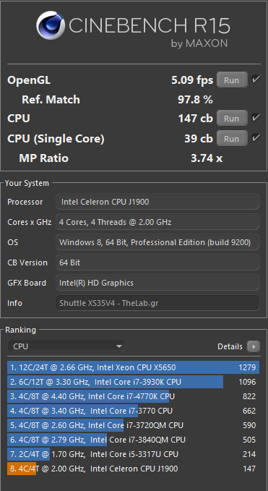Click the GFX Board Intel HD Graphics field
Image resolution: width=268 pixels, height=491 pixels.
(157, 283)
